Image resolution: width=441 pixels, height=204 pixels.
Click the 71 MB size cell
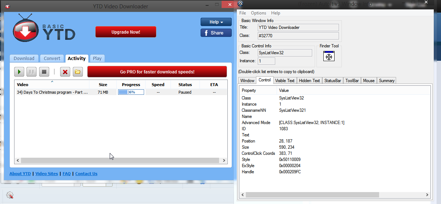click(103, 92)
